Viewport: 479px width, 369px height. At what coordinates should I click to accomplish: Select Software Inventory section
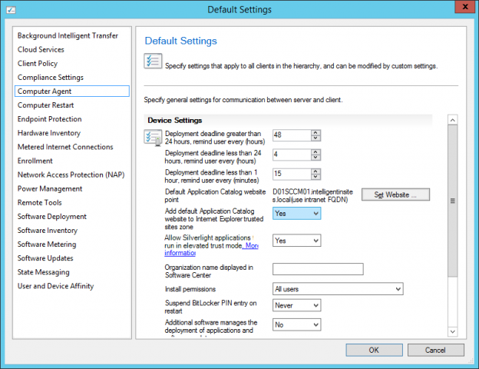(x=48, y=231)
